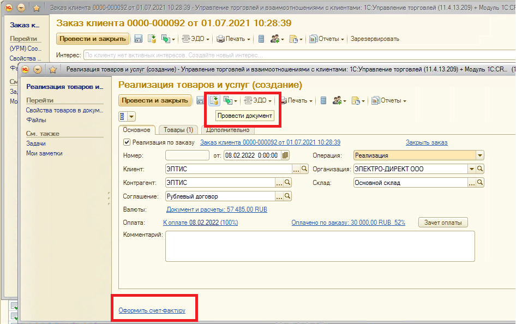Click the save (floppy disk) icon in Реализация toolbar

(200, 100)
